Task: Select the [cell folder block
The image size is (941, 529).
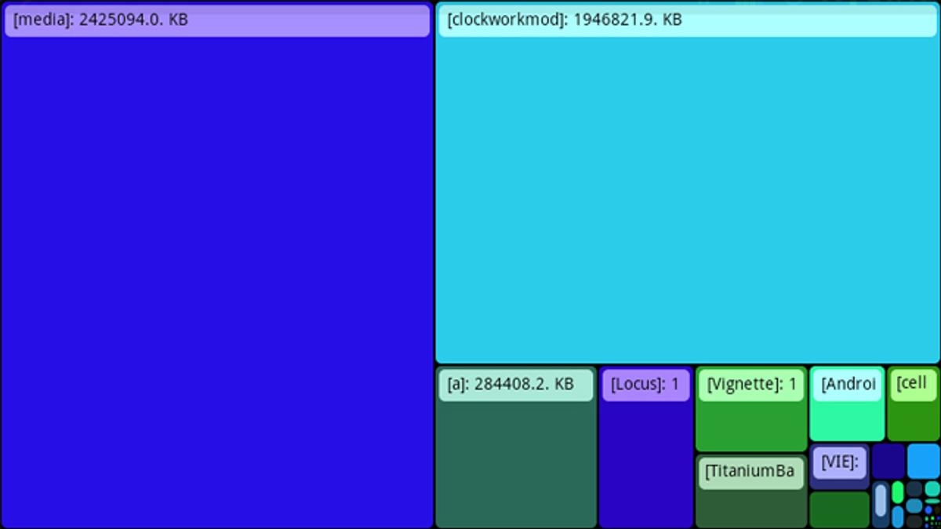Action: 914,404
